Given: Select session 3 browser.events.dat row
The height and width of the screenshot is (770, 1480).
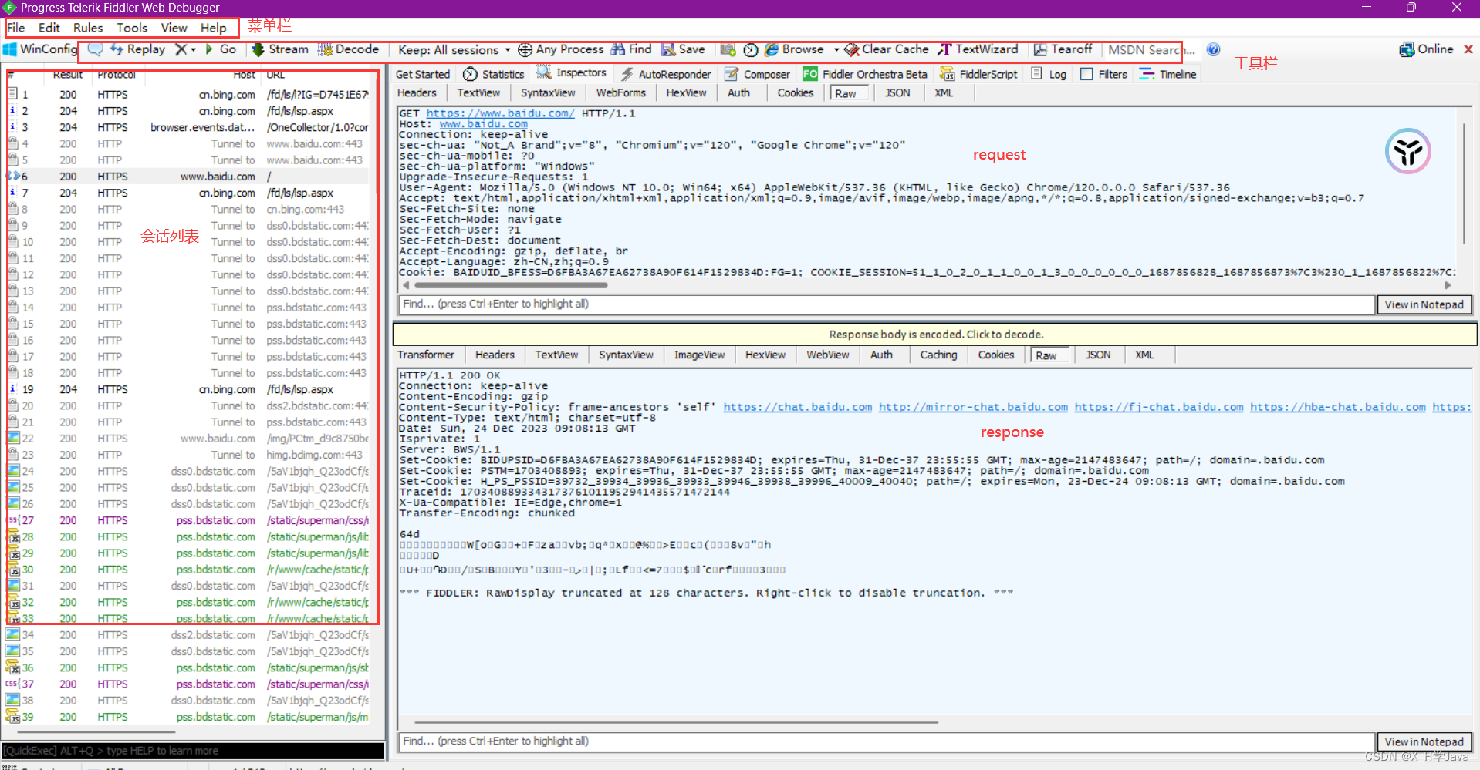Looking at the screenshot, I should (x=188, y=127).
